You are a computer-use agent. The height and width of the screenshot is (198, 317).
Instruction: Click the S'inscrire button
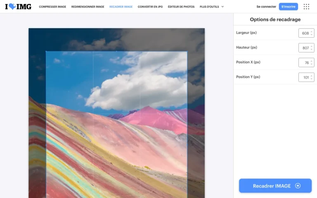pyautogui.click(x=288, y=7)
